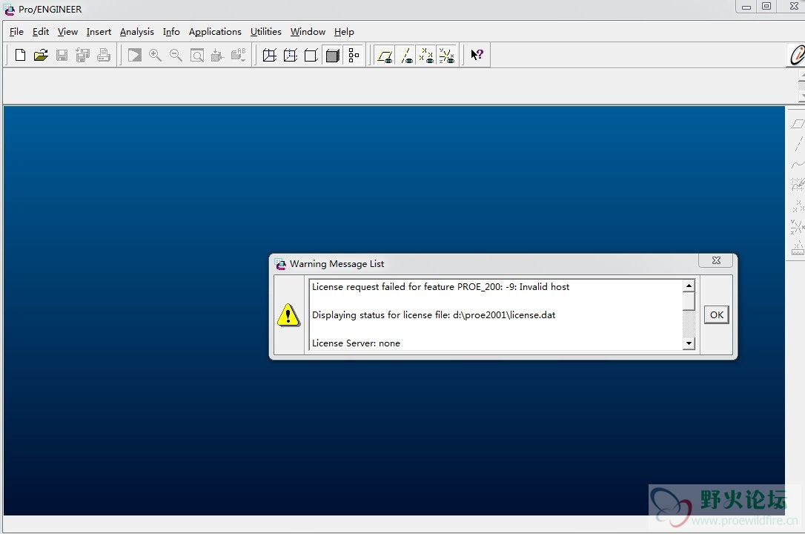This screenshot has width=805, height=534.
Task: Toggle datum axes visibility
Action: pos(405,55)
